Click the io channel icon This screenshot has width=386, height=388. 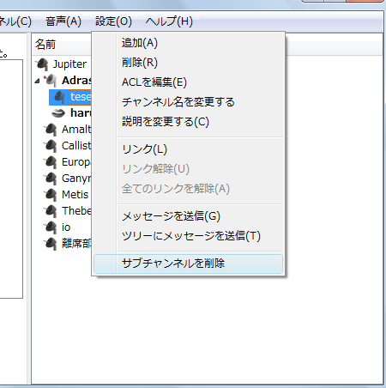(x=51, y=227)
